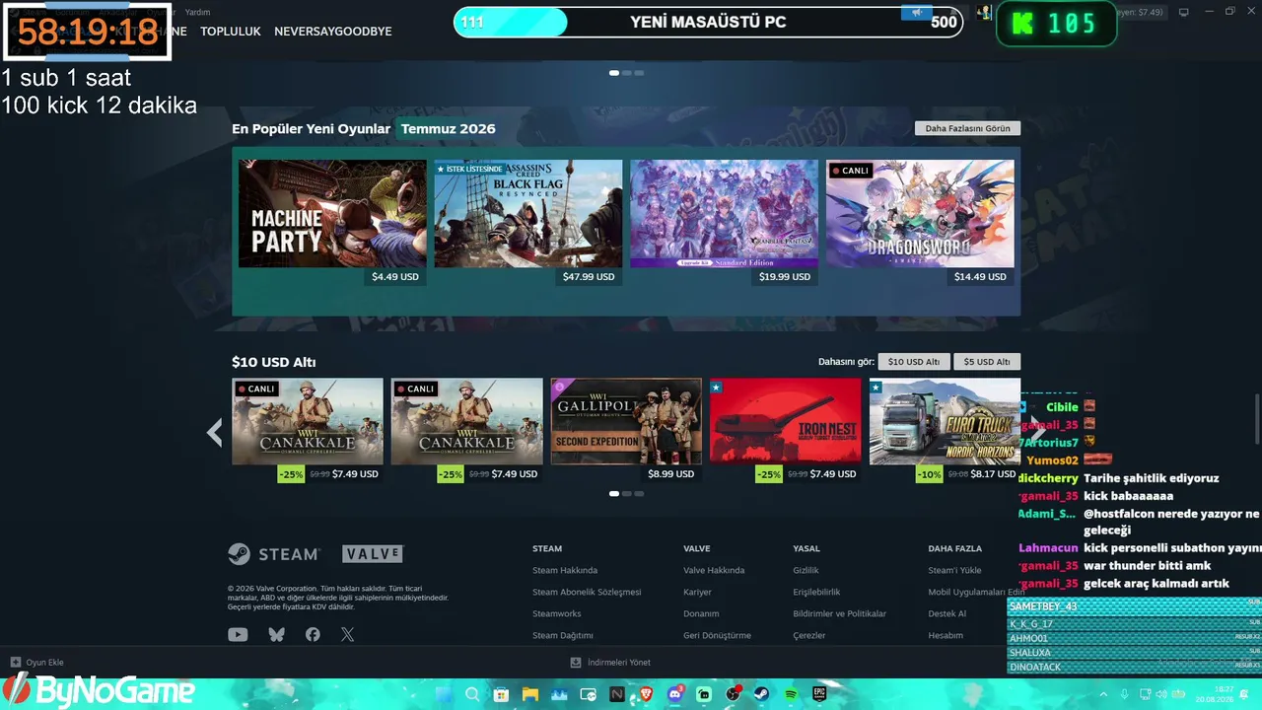Open the Steam Hakkında footer link
The width and height of the screenshot is (1262, 710).
(565, 570)
